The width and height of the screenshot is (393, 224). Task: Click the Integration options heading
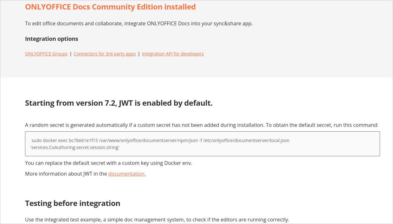[x=52, y=39]
